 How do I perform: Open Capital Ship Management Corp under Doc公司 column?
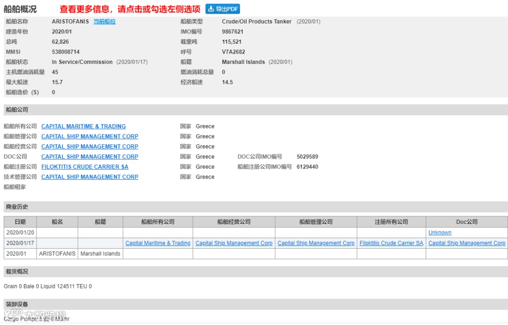pos(467,243)
